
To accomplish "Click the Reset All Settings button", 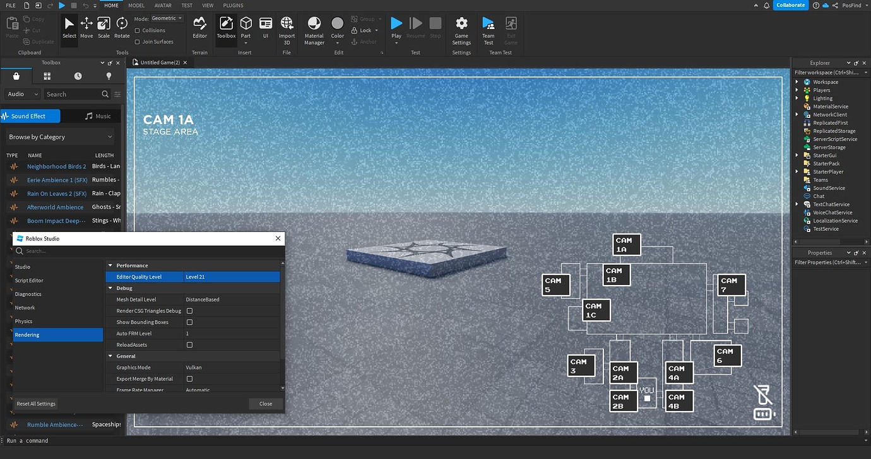I will 36,404.
